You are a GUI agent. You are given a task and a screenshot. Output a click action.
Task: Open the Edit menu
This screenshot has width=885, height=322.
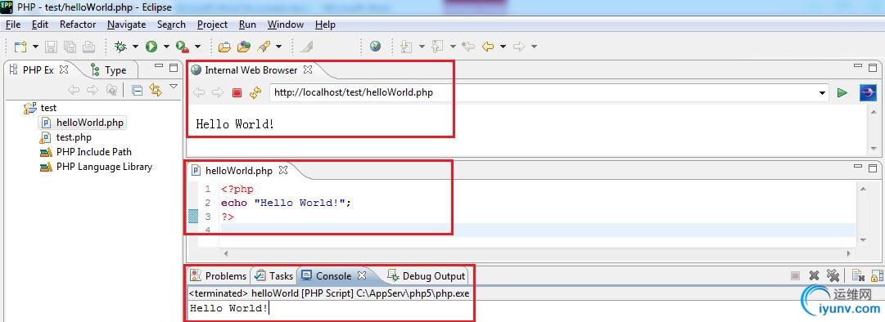tap(40, 25)
